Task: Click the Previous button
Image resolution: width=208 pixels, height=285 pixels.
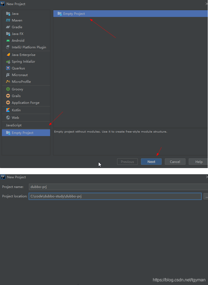Action: [x=127, y=162]
